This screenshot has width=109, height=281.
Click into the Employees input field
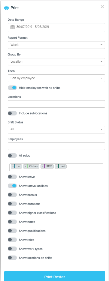56,146
